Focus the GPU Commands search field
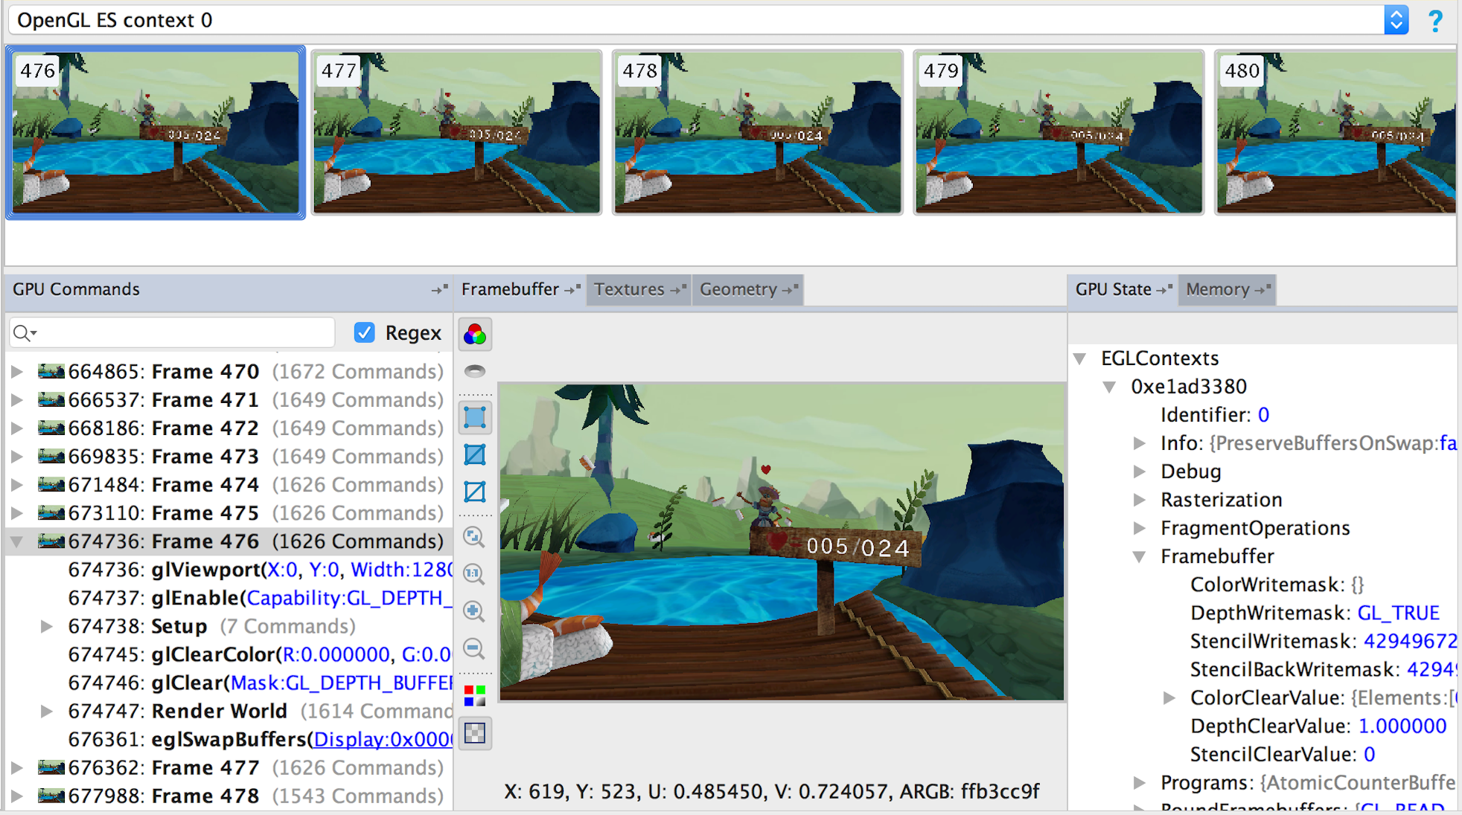 [172, 333]
